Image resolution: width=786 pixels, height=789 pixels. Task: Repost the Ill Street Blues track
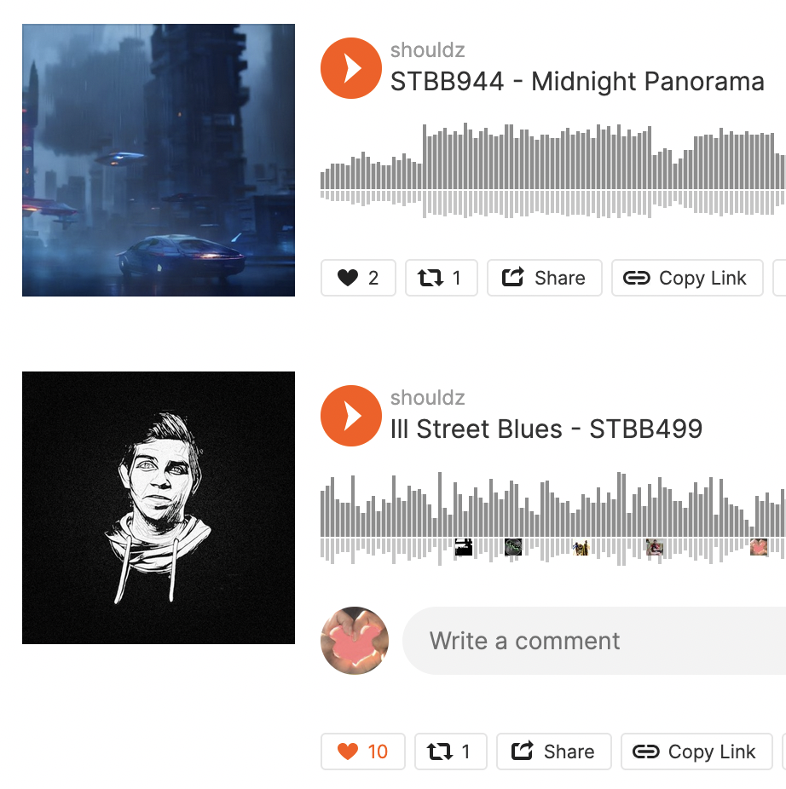[451, 752]
